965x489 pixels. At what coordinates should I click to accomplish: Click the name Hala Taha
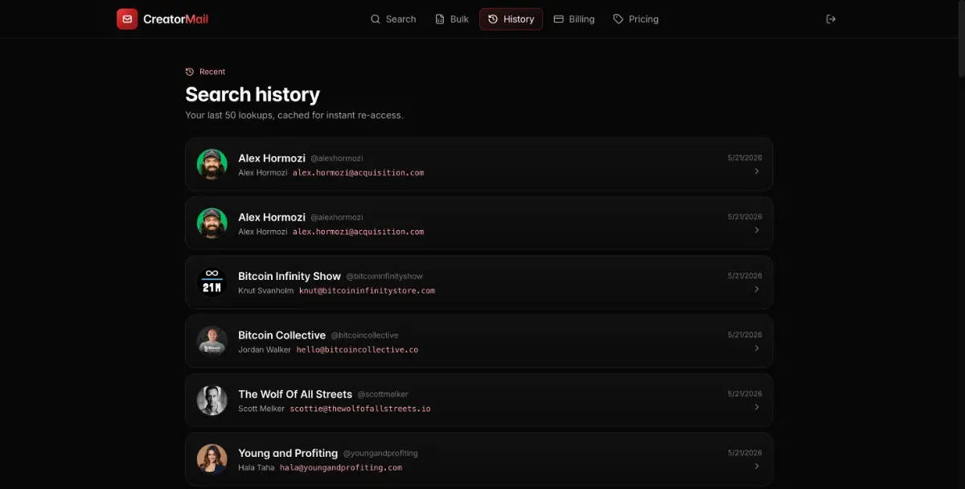pyautogui.click(x=257, y=467)
